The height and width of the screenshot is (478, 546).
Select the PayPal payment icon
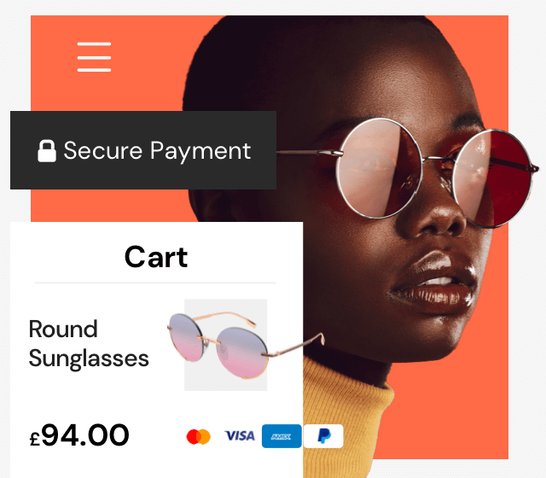[323, 436]
